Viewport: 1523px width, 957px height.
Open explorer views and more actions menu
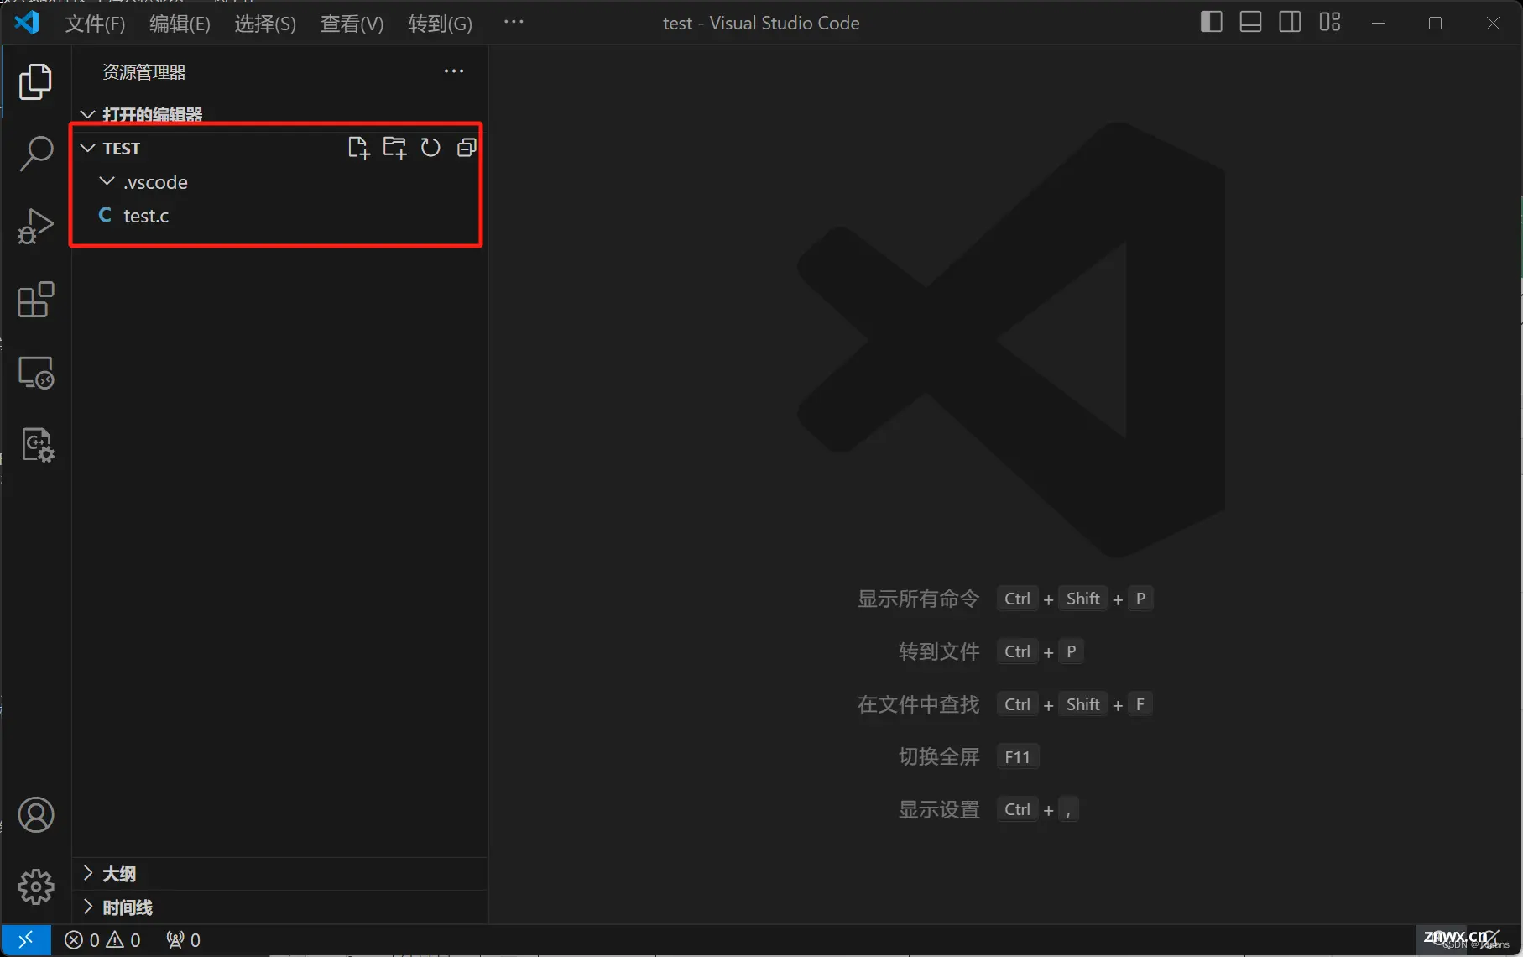click(x=454, y=71)
